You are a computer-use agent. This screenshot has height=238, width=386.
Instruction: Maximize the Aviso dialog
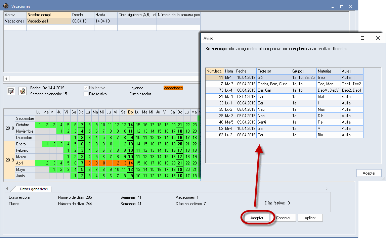362,38
